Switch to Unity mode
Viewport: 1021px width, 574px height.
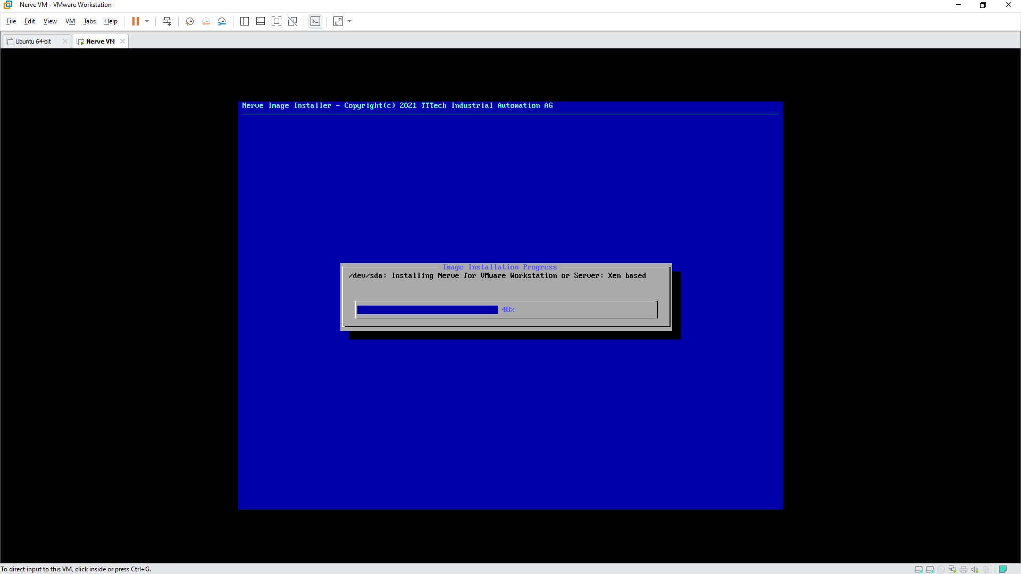(x=292, y=21)
